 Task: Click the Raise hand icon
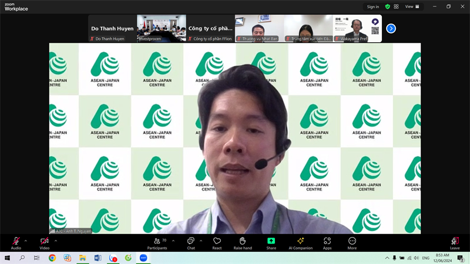(x=242, y=243)
